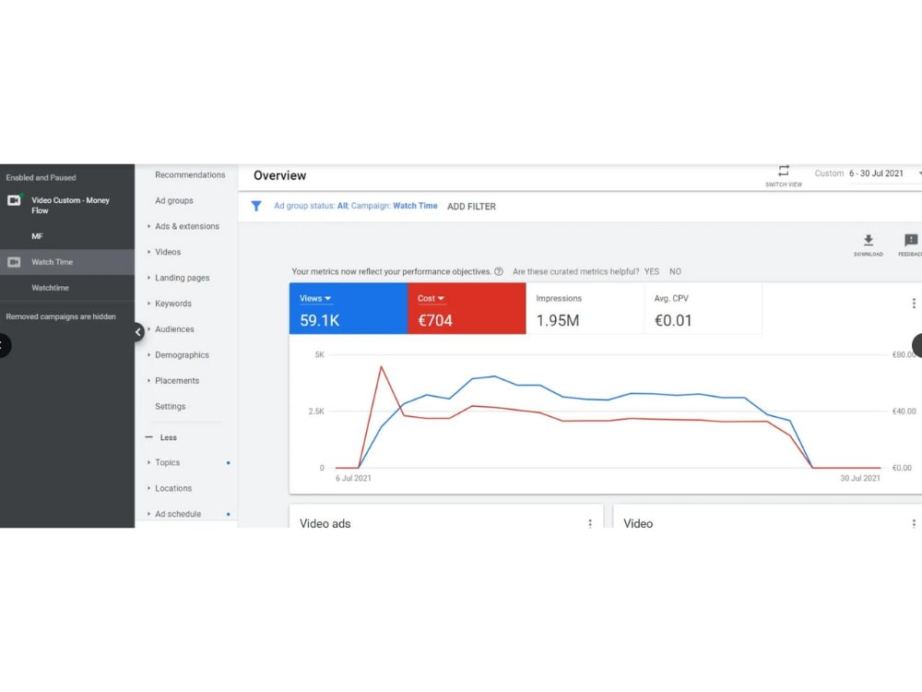Expand the Audiences section
Screen dimensions: 922x692
coord(174,329)
